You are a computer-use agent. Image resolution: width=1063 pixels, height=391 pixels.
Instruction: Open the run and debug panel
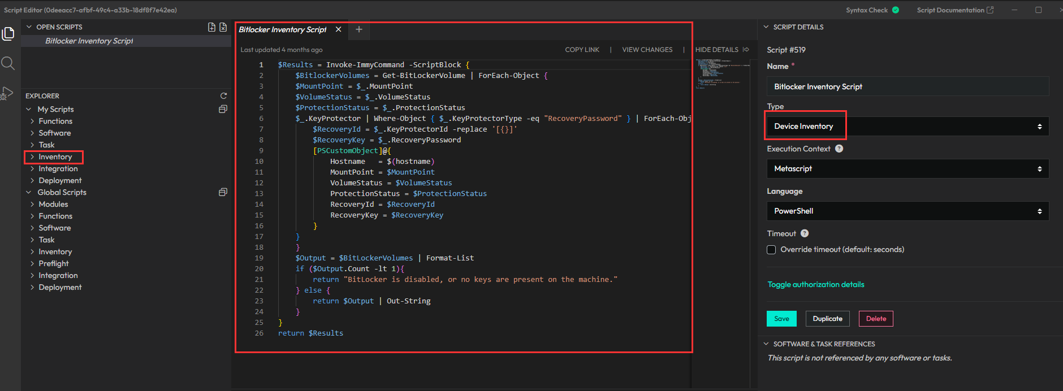point(7,93)
